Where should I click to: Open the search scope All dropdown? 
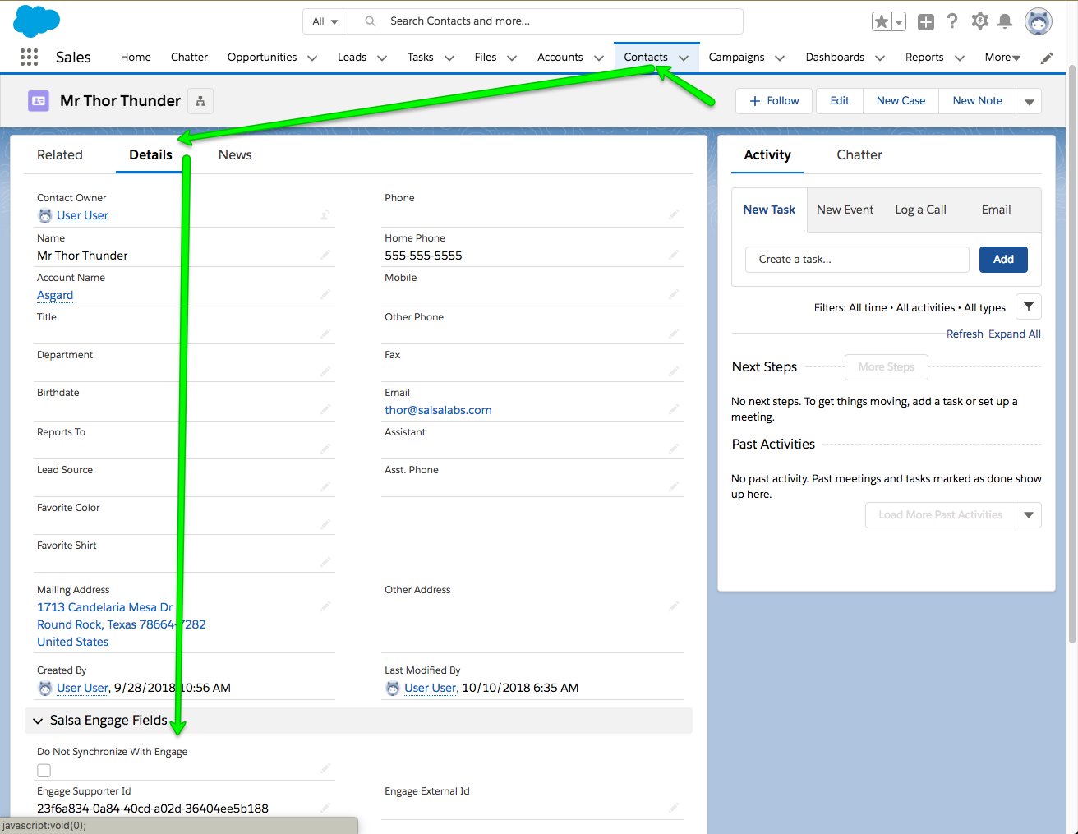click(x=325, y=21)
